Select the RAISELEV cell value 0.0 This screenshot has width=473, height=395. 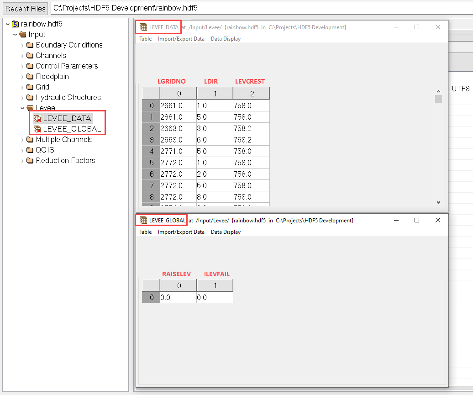pyautogui.click(x=178, y=297)
